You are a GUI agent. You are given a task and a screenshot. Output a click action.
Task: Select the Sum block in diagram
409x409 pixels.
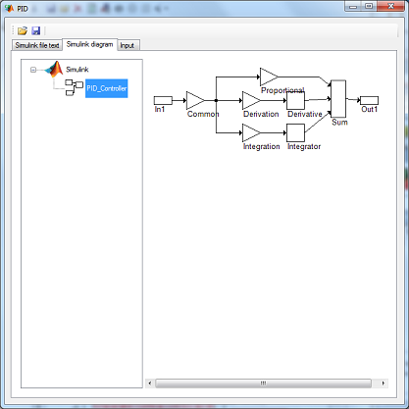pos(338,99)
